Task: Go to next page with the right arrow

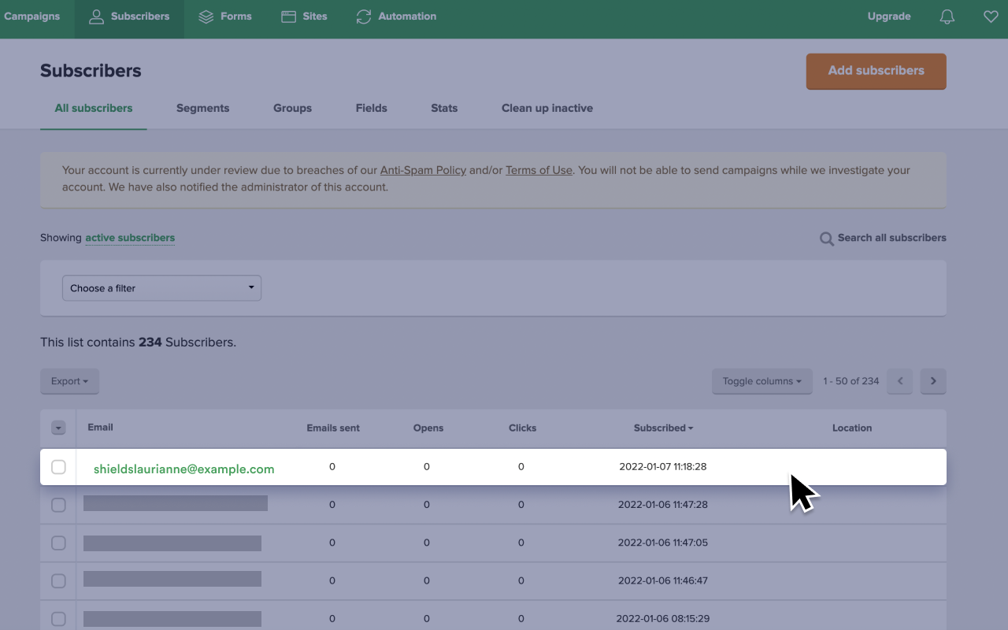Action: click(x=933, y=381)
